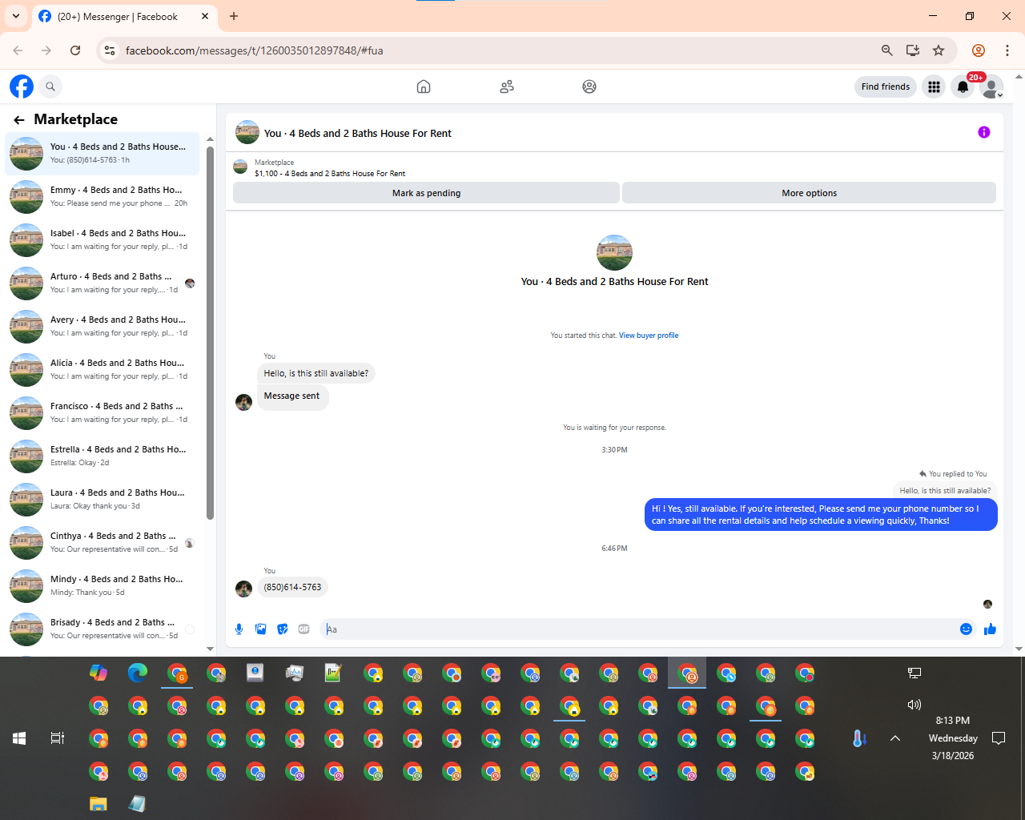Open the $1,100 listing title link
1025x820 pixels.
click(330, 174)
